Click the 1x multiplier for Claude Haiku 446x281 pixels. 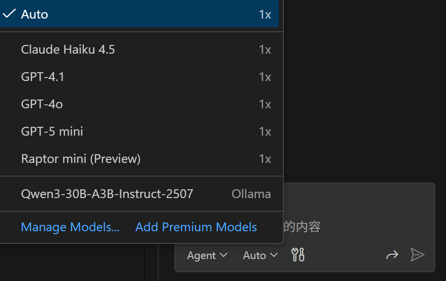[265, 49]
